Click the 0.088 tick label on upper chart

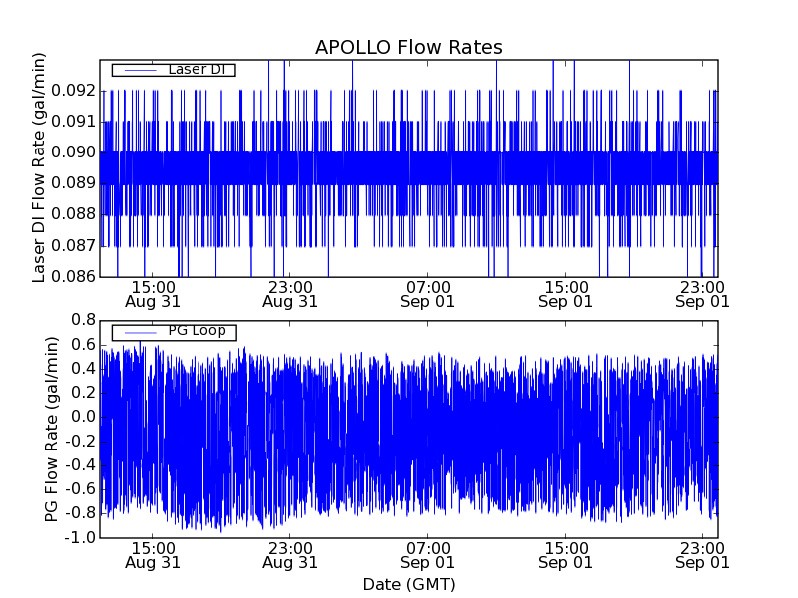coord(73,214)
